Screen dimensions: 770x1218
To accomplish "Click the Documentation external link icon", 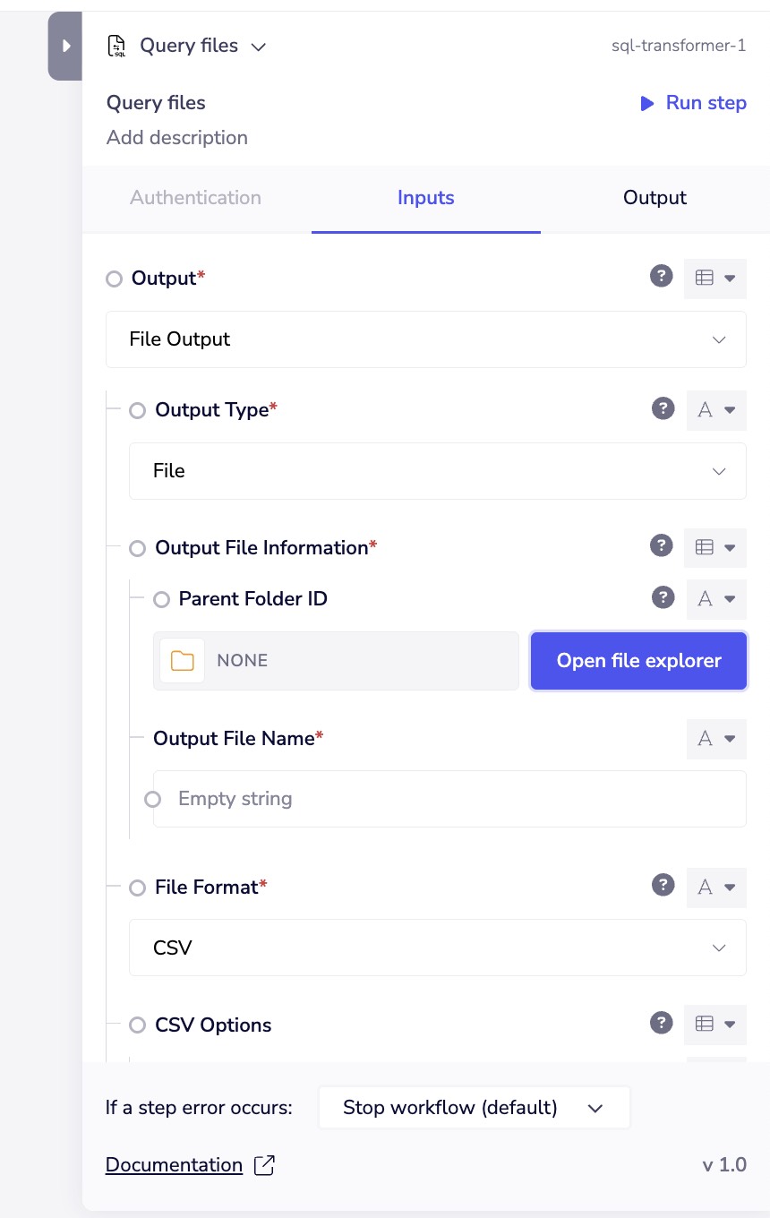I will (263, 1164).
